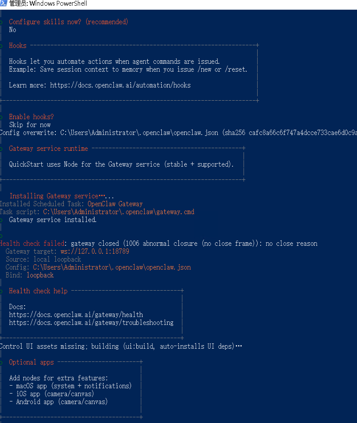The height and width of the screenshot is (423, 357).
Task: Click the "loopback" Bind value
Action: pos(40,275)
